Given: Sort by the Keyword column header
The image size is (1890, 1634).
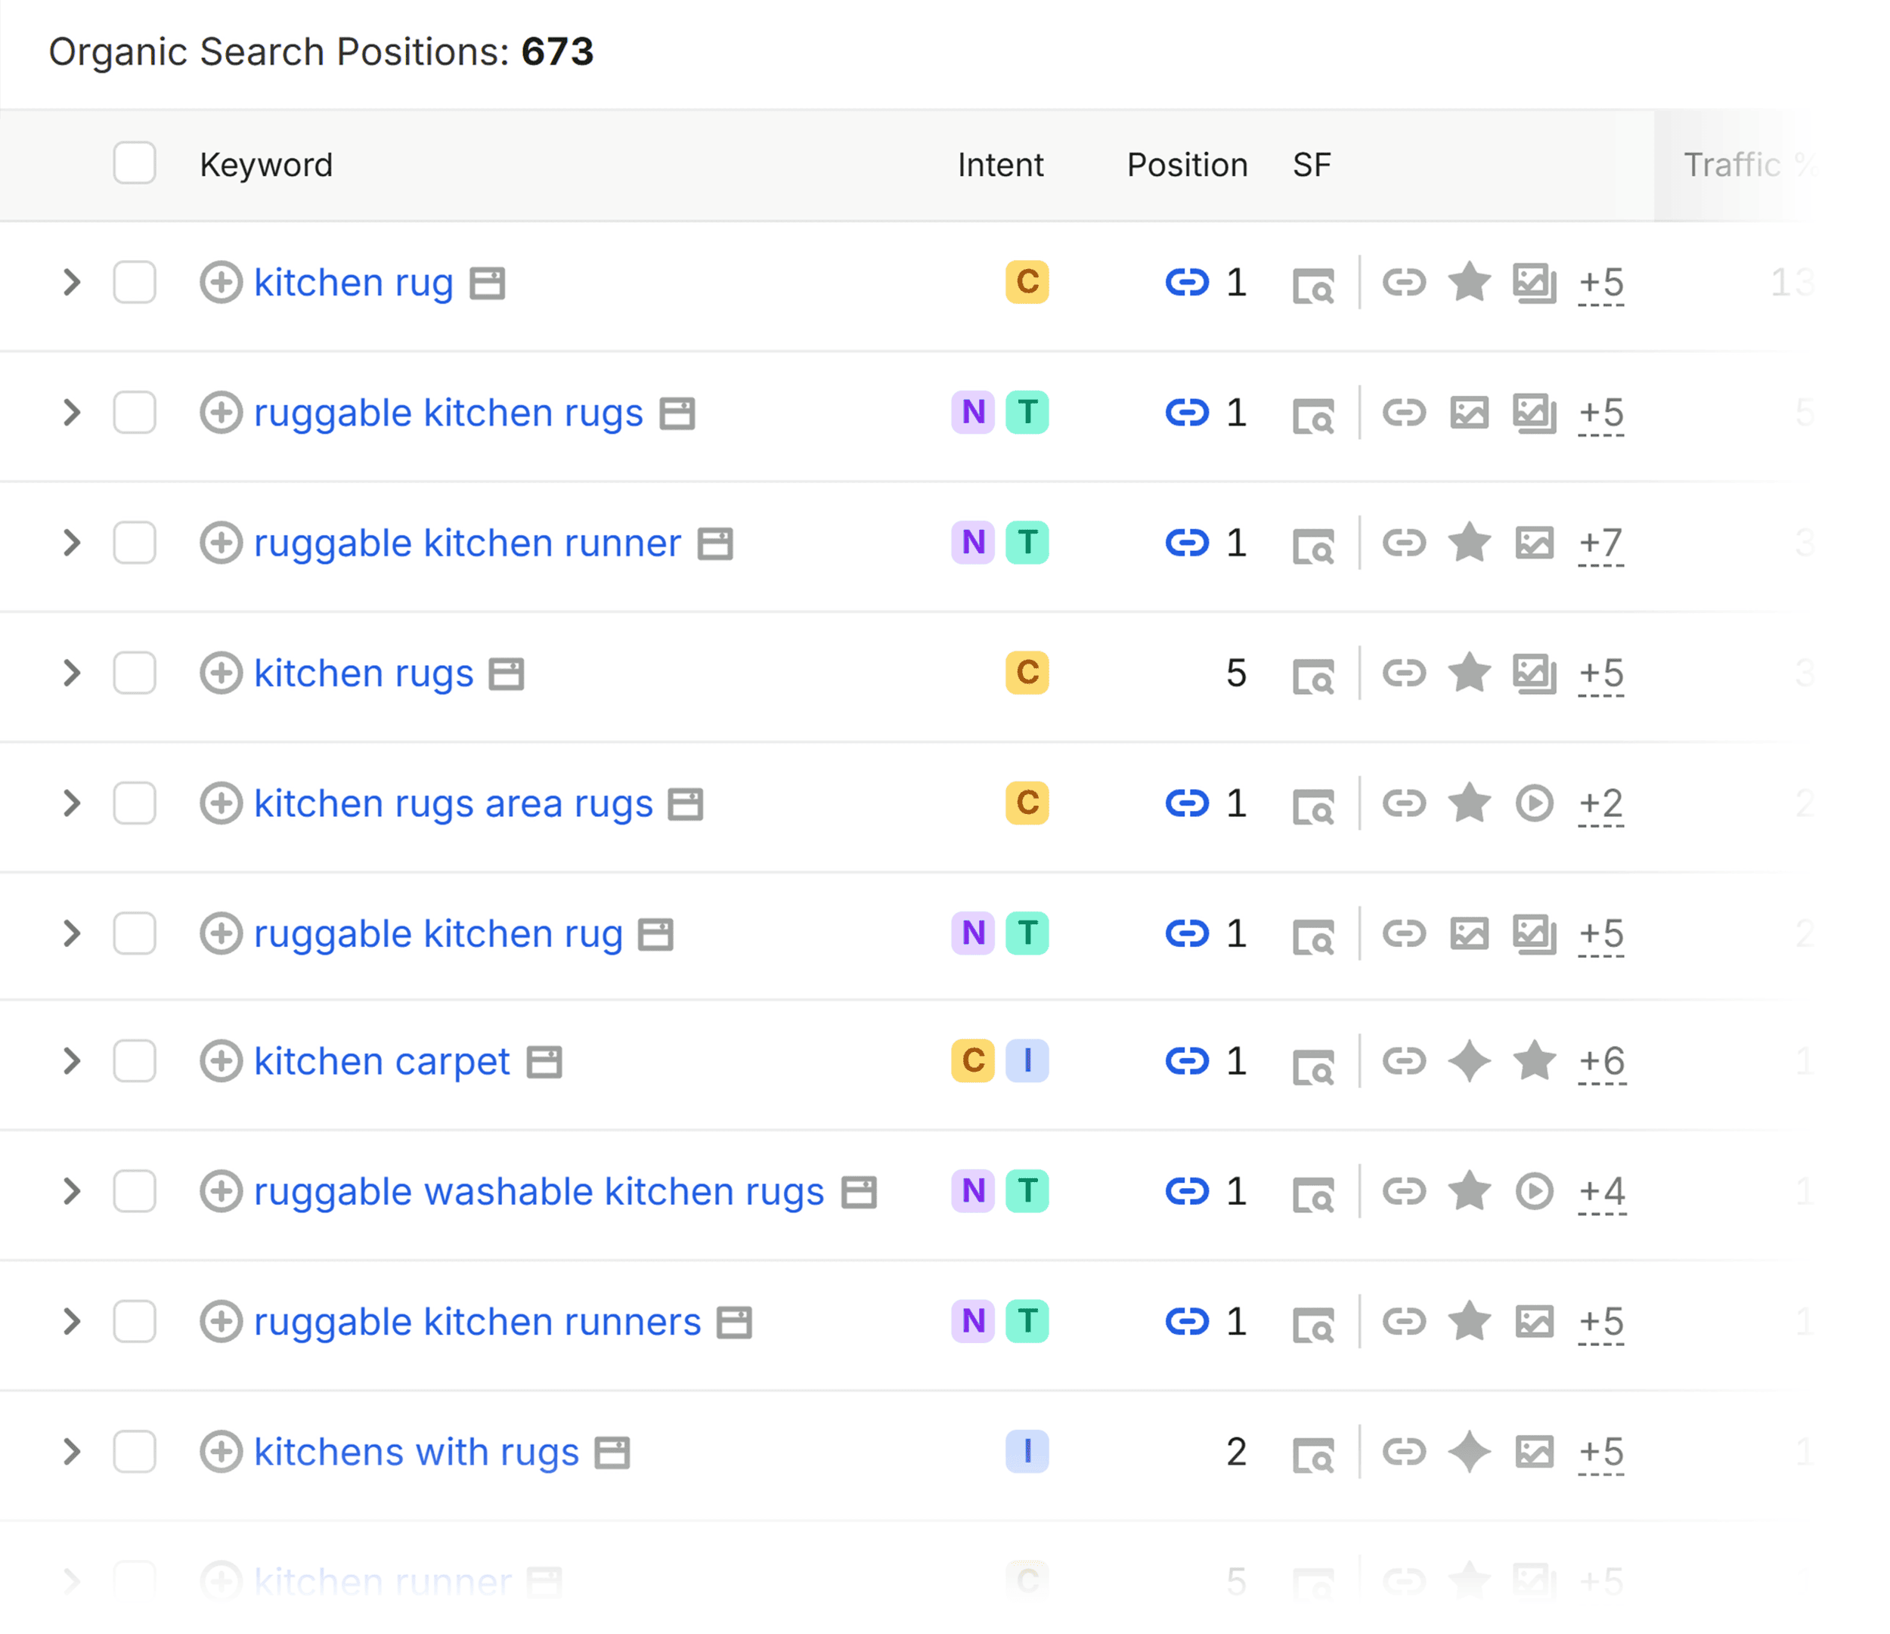Looking at the screenshot, I should coord(266,165).
